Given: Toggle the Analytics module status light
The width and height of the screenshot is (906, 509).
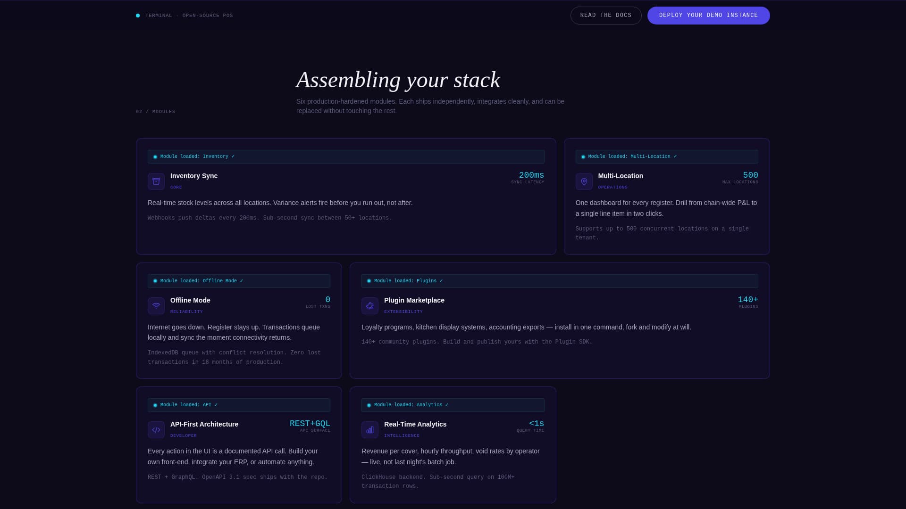Looking at the screenshot, I should [x=369, y=405].
